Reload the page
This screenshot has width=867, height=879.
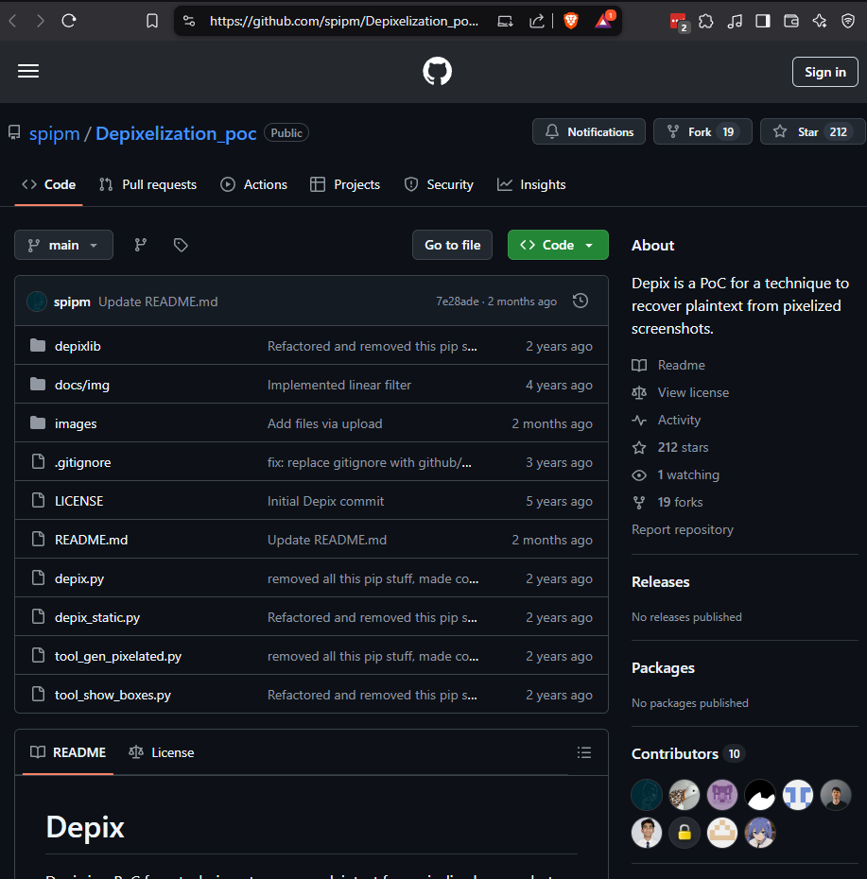pyautogui.click(x=69, y=21)
